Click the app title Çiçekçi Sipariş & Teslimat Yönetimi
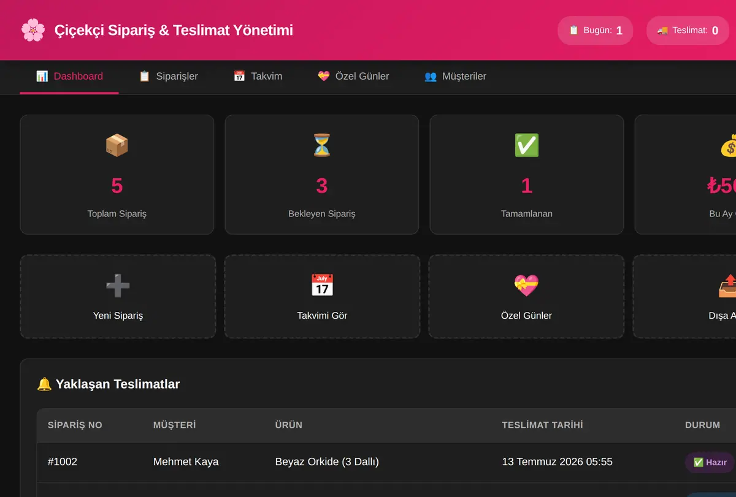 pyautogui.click(x=174, y=30)
